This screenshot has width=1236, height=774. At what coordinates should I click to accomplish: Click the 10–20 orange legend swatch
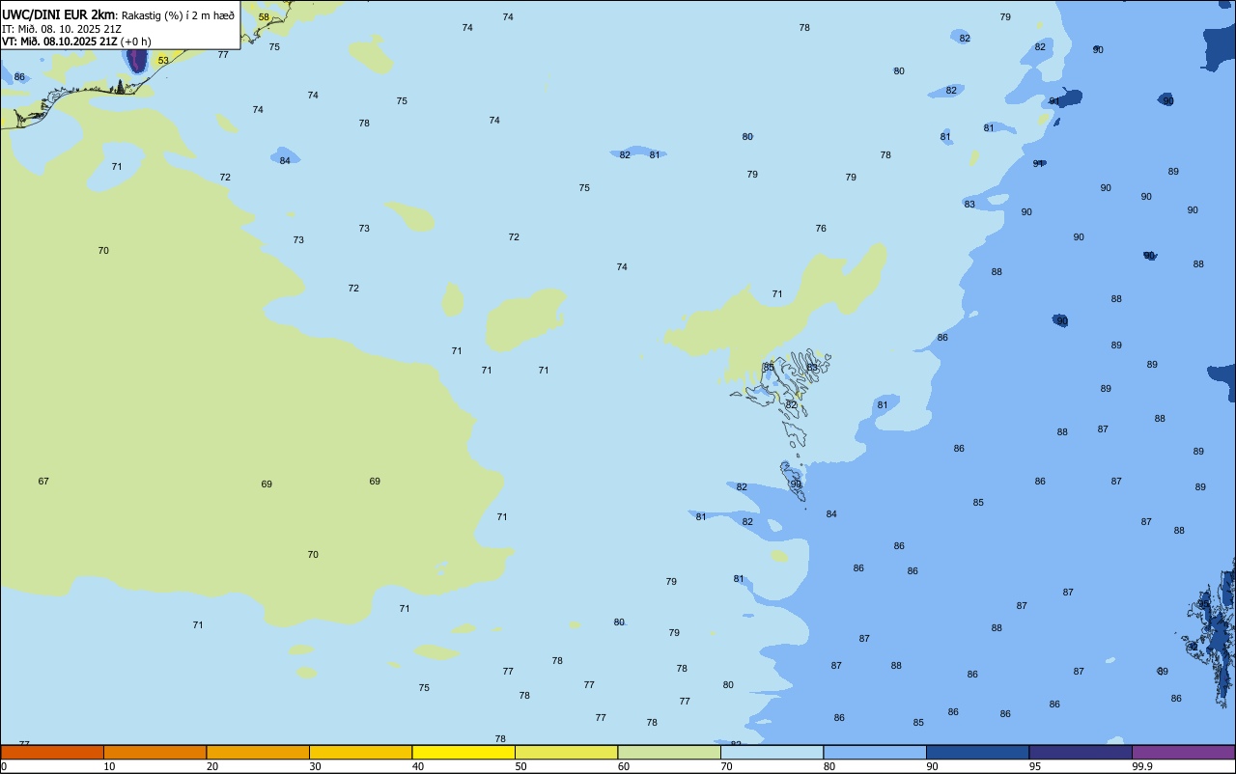click(x=154, y=752)
